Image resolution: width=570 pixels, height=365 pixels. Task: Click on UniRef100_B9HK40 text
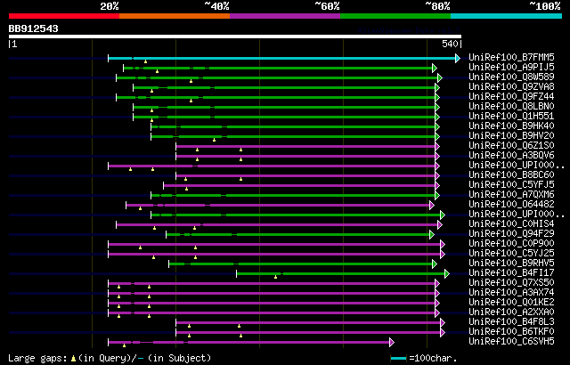point(511,126)
